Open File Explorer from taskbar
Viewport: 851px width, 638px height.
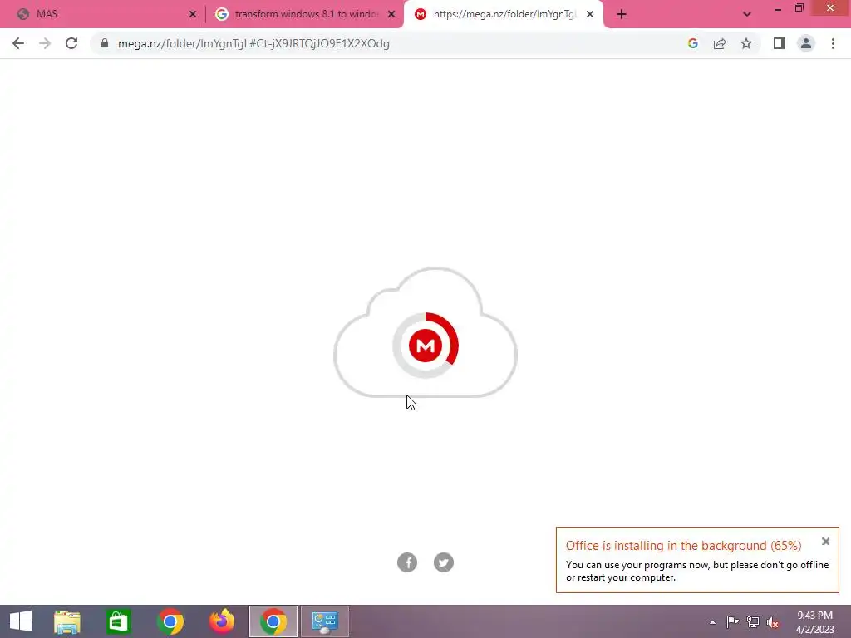pyautogui.click(x=67, y=621)
